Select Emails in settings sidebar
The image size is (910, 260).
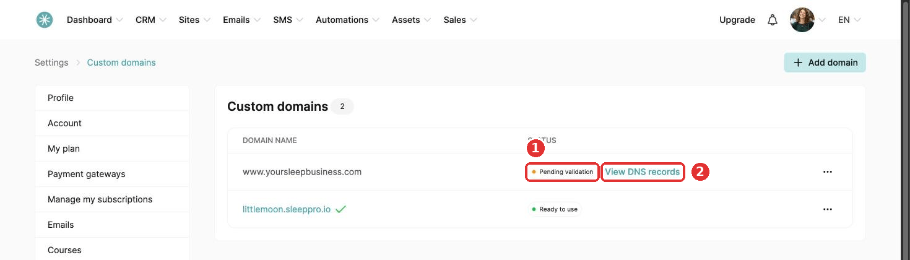click(112, 225)
